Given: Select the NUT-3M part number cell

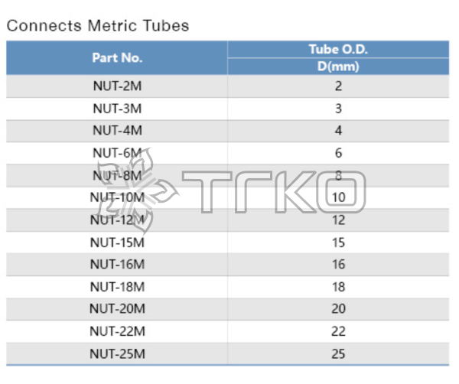Looking at the screenshot, I should (117, 109).
